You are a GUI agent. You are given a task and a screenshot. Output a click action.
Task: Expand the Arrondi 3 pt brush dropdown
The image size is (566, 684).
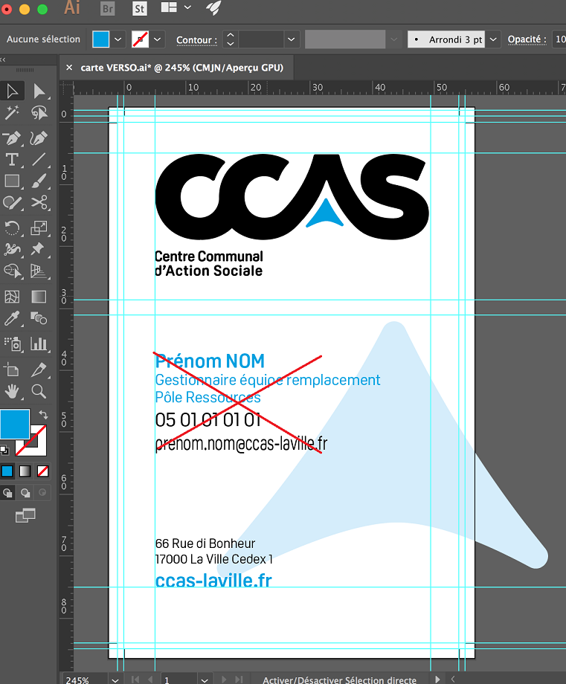[x=494, y=39]
